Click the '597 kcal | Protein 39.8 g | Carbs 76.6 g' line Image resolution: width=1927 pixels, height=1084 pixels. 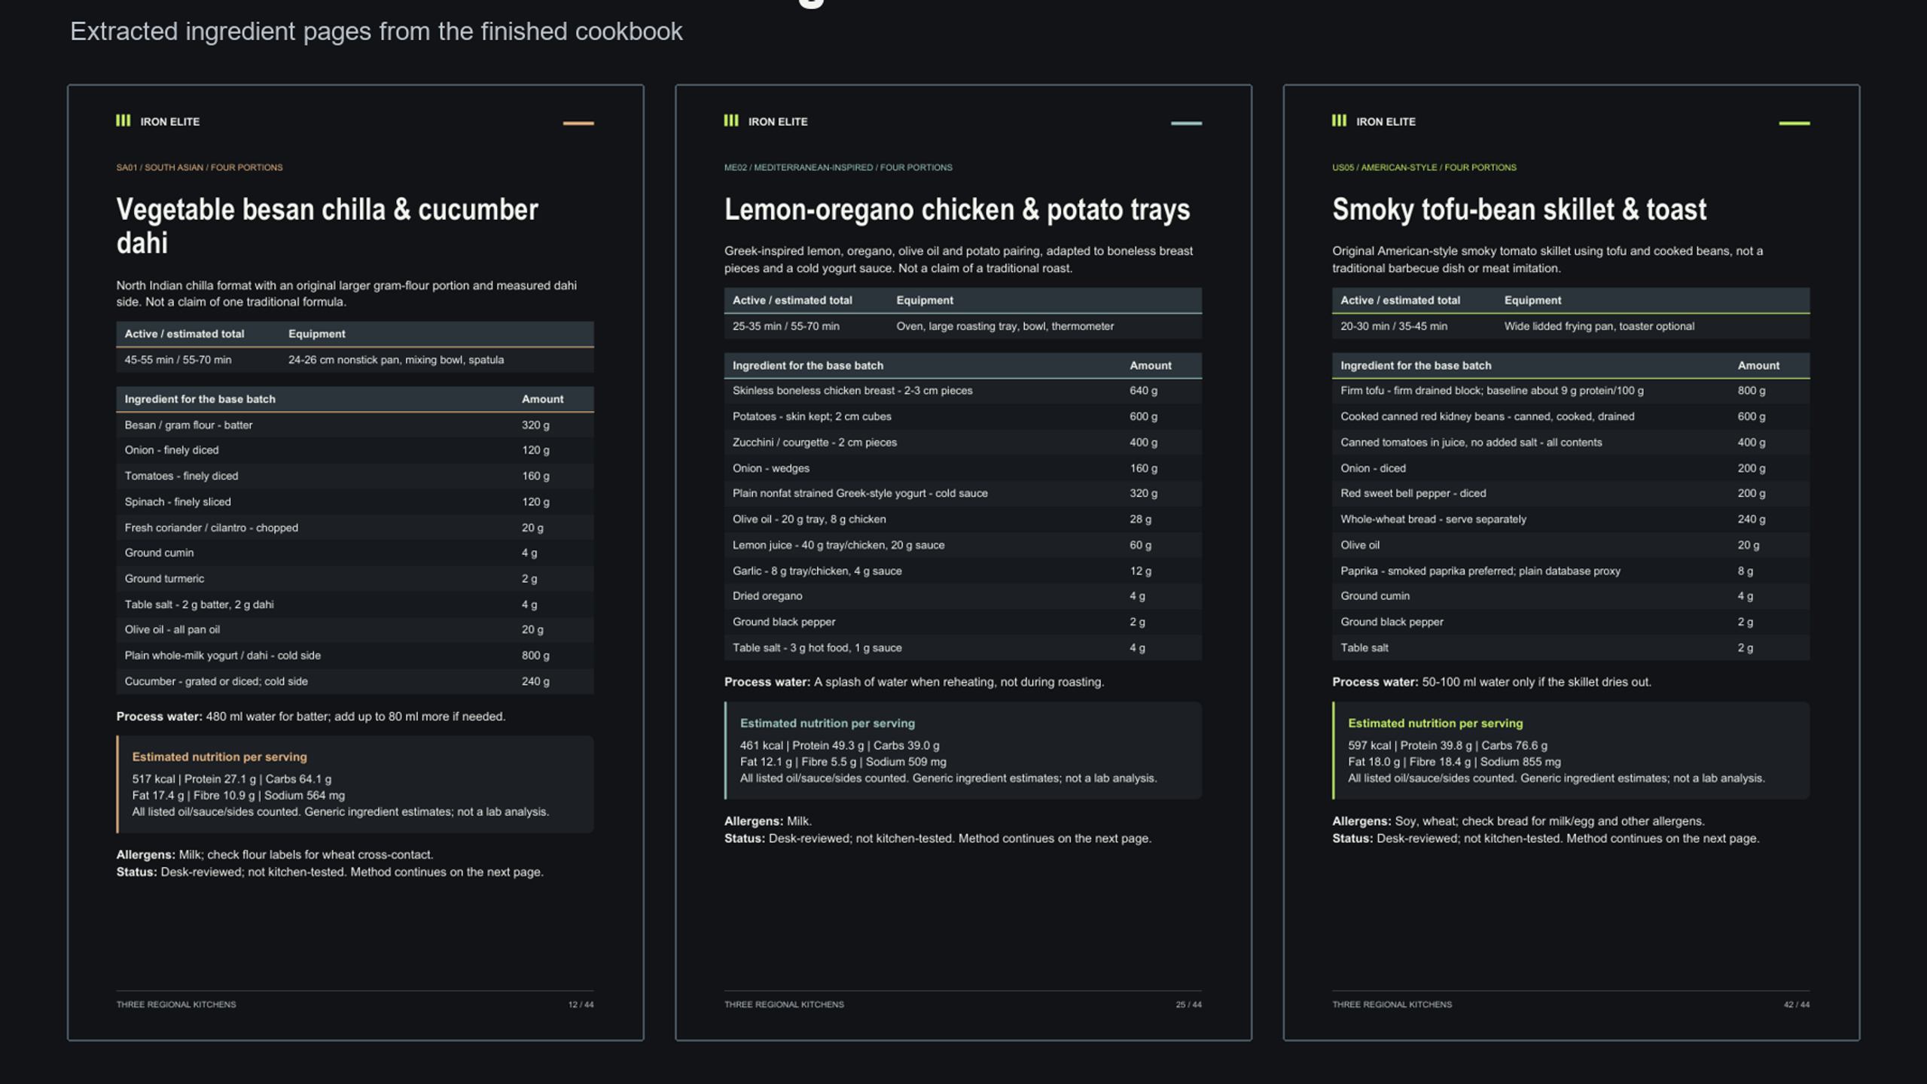[1447, 745]
